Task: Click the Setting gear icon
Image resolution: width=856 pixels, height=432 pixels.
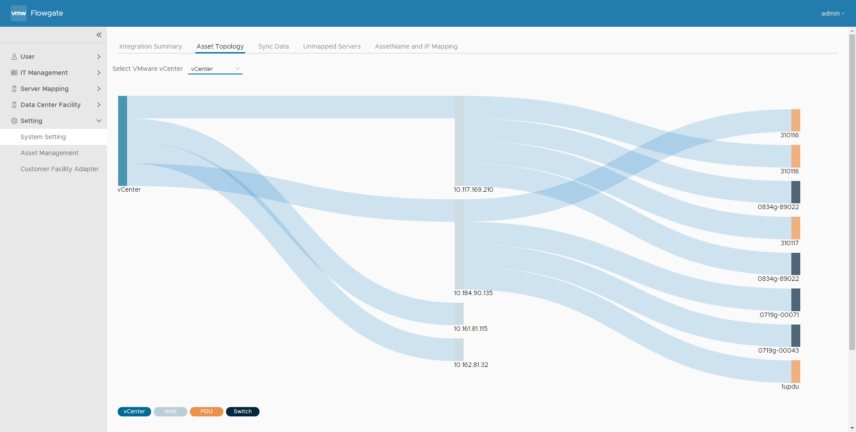Action: (14, 121)
